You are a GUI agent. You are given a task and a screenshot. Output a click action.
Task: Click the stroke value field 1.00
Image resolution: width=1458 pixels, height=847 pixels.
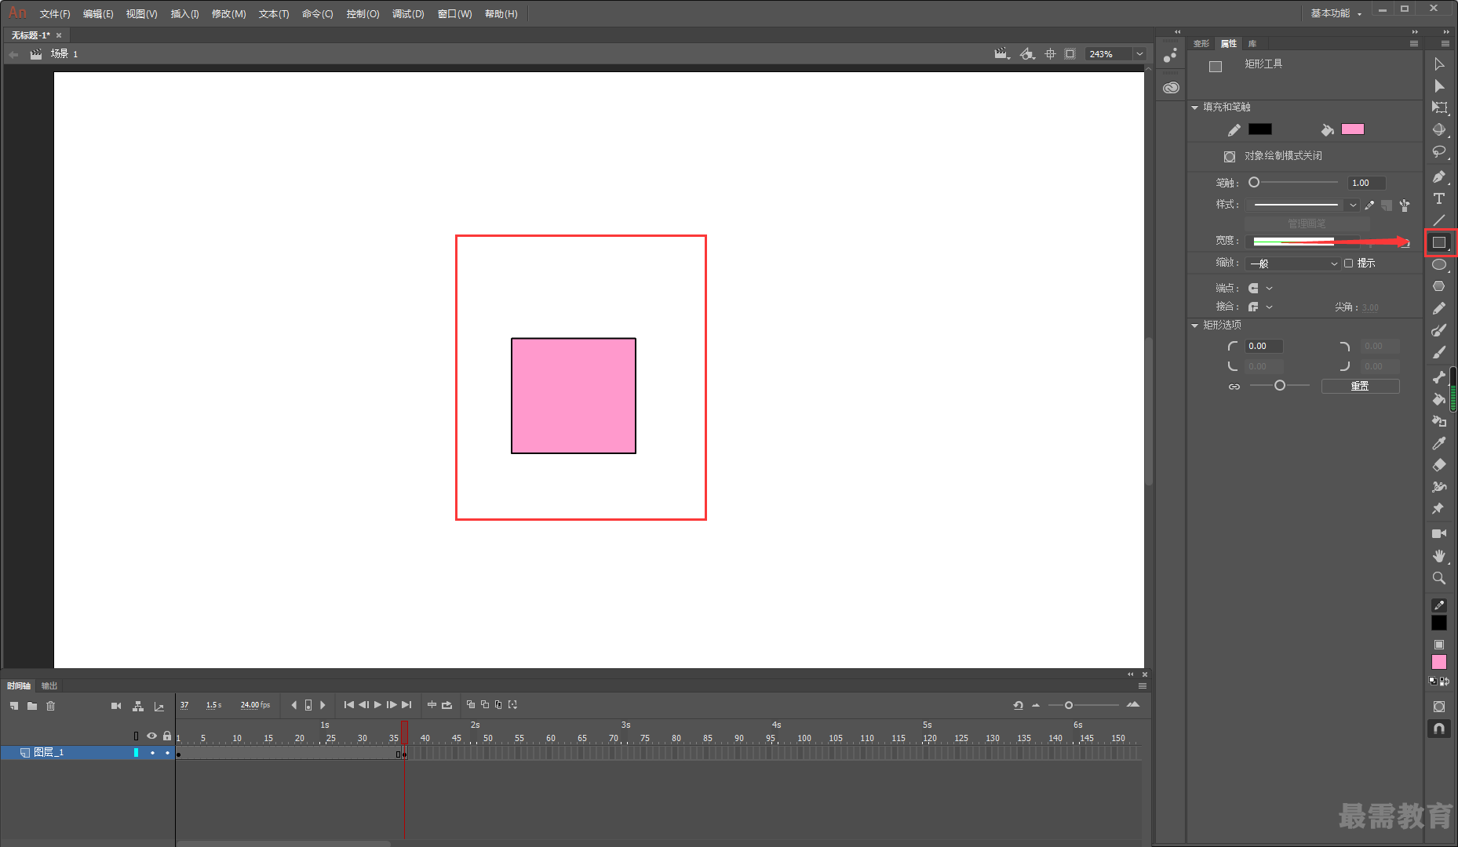[x=1366, y=183]
